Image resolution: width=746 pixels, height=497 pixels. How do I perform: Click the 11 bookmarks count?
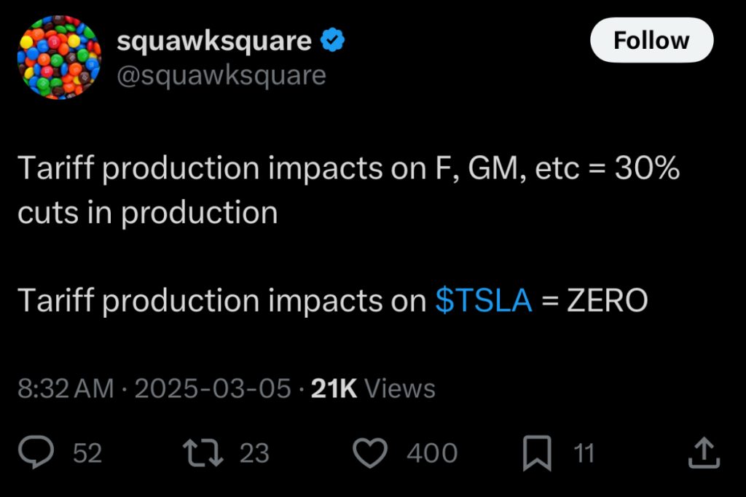pos(584,454)
